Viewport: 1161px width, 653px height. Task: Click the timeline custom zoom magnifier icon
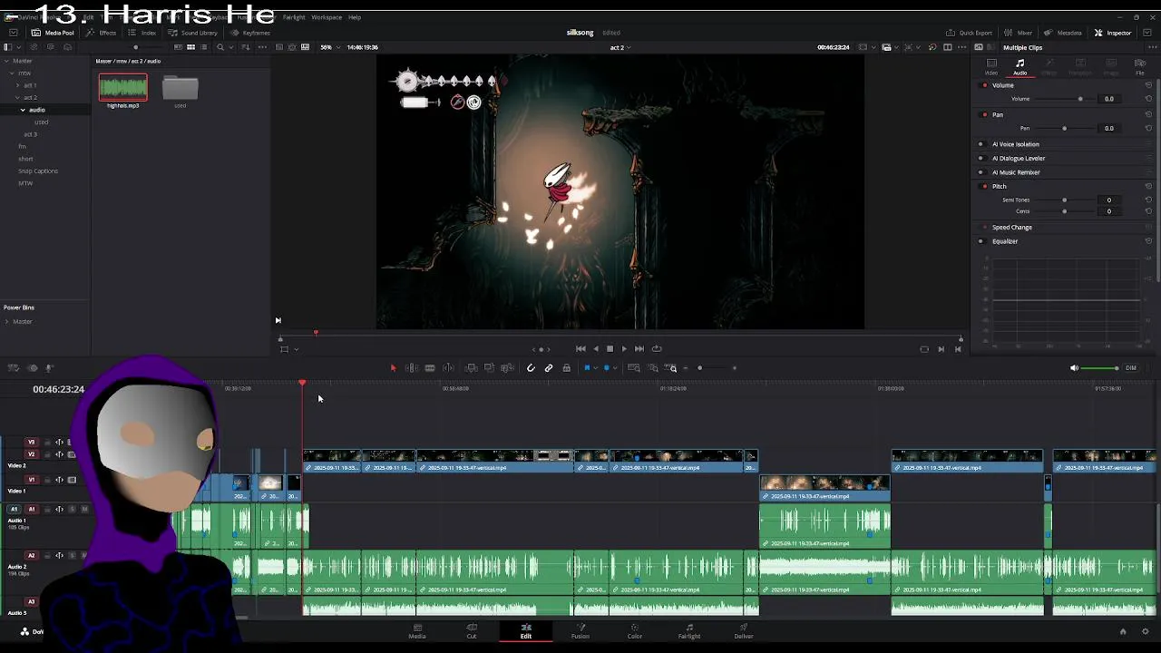coord(672,368)
